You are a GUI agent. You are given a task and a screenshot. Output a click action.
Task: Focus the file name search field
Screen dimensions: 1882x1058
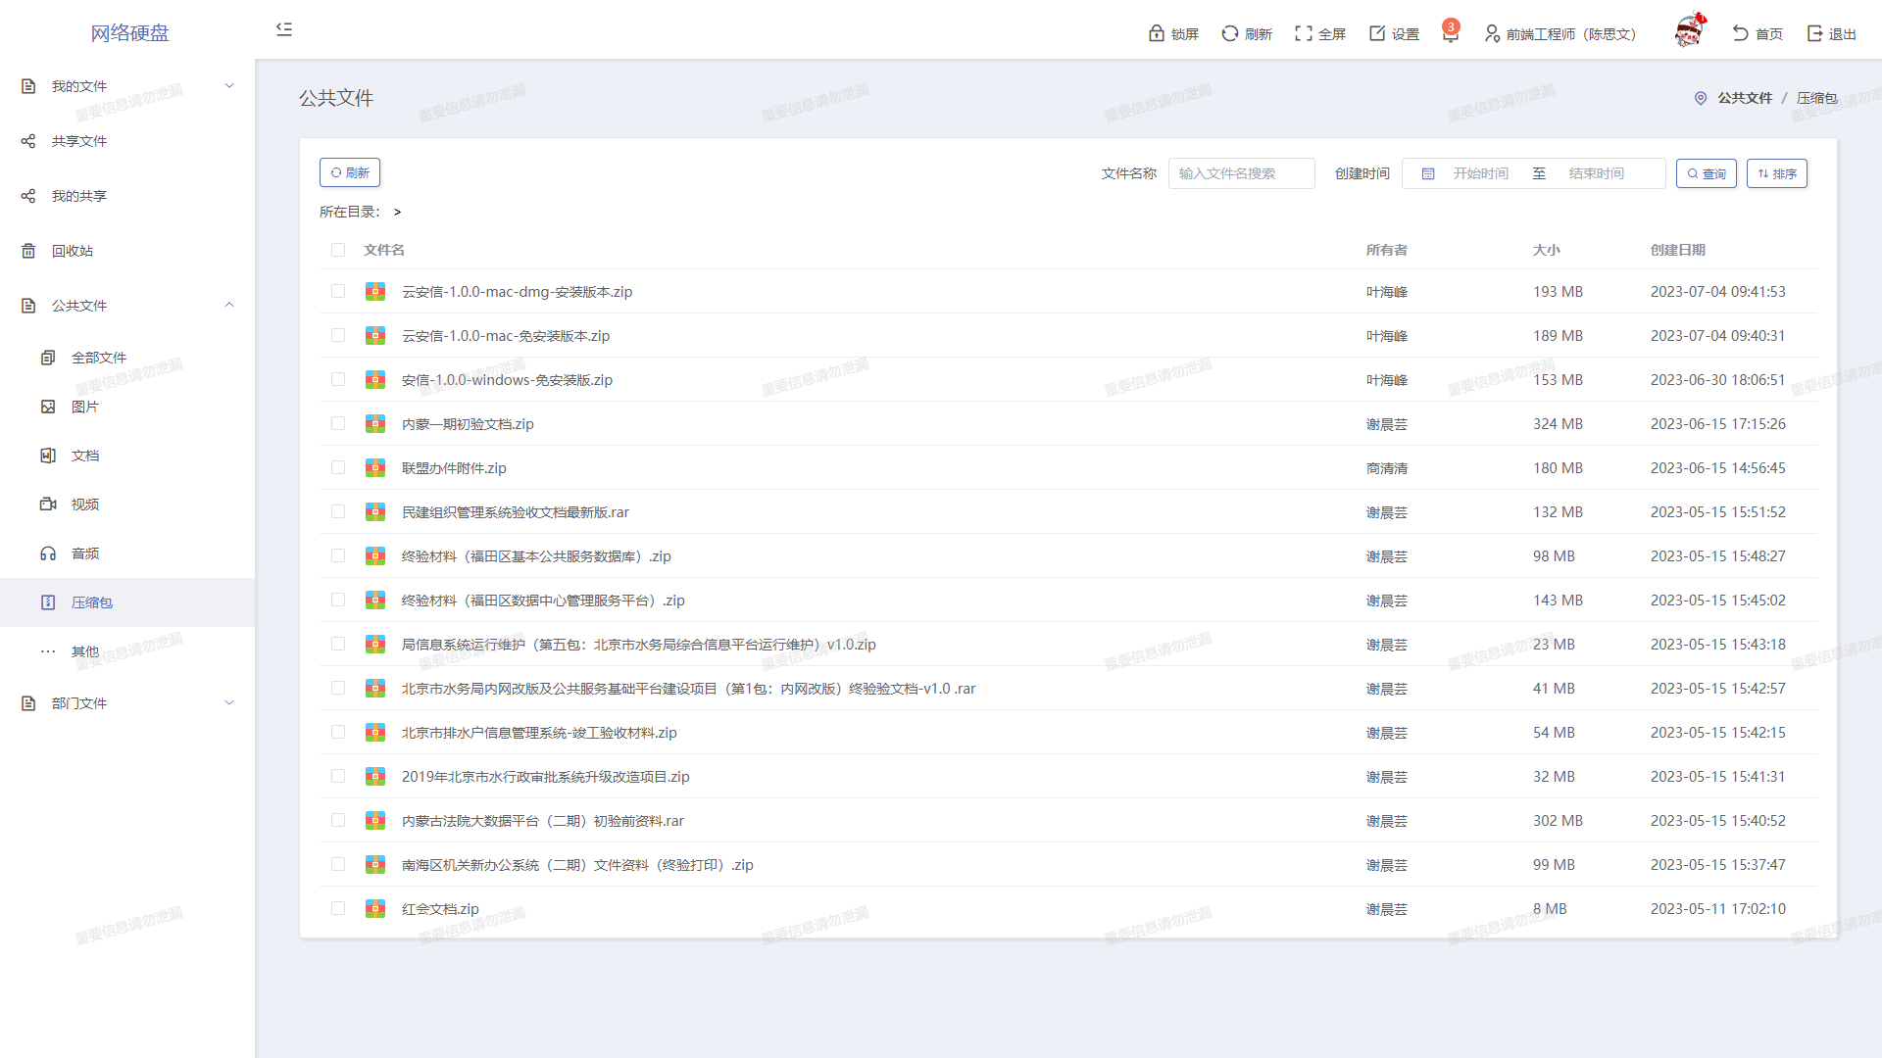pyautogui.click(x=1241, y=173)
